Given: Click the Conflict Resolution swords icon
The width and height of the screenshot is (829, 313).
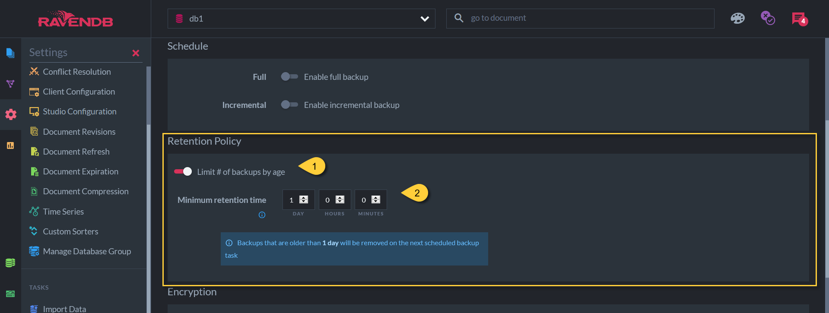Looking at the screenshot, I should tap(34, 72).
